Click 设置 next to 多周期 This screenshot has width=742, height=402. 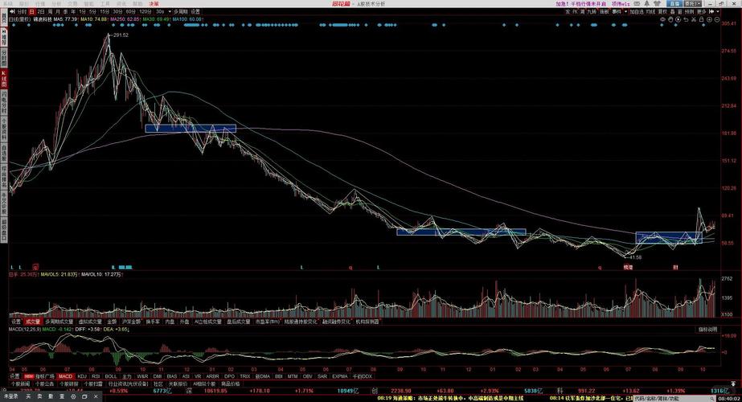(195, 13)
